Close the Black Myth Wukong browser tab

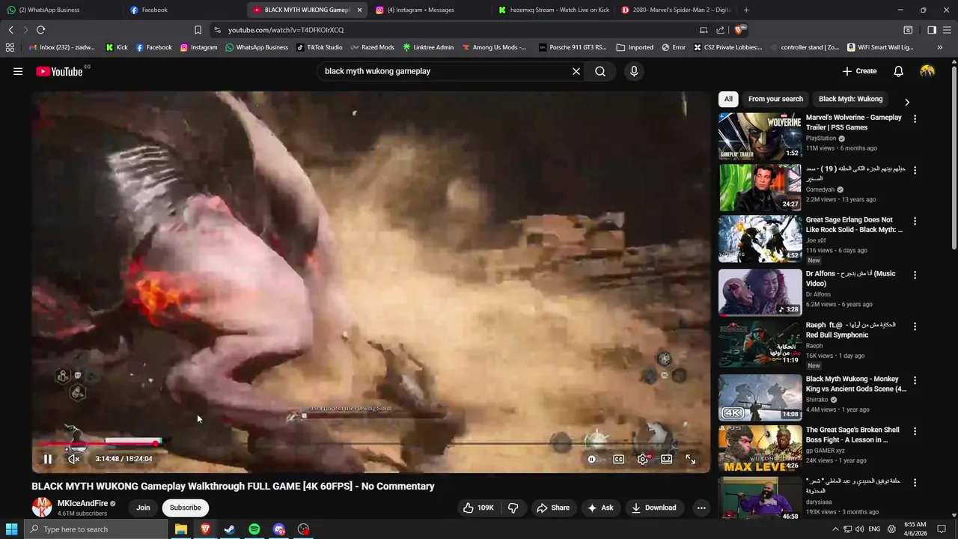(359, 10)
